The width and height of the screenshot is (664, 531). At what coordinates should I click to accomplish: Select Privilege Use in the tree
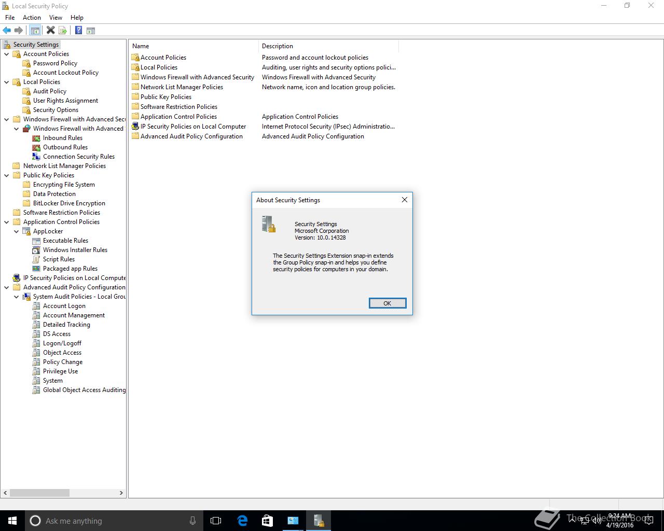60,371
